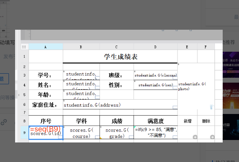This screenshot has height=162, width=239.
Task: Select the studentinfo.G(address) cell
Action: point(120,105)
